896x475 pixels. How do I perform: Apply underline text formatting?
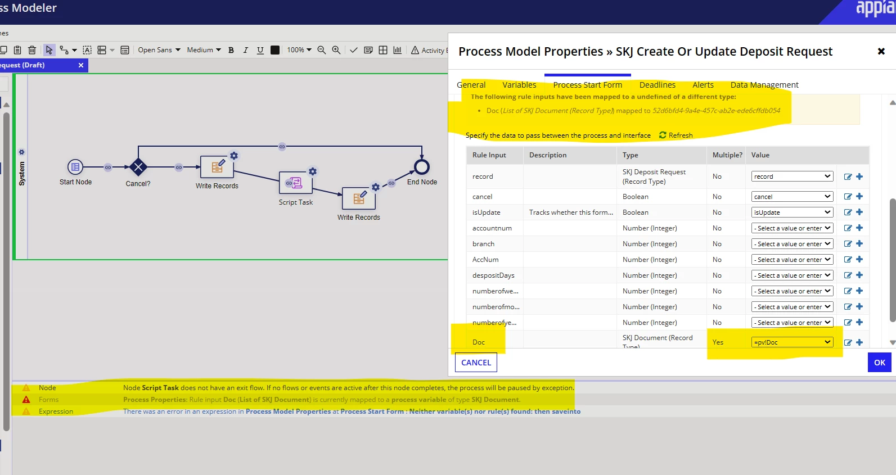pyautogui.click(x=260, y=50)
